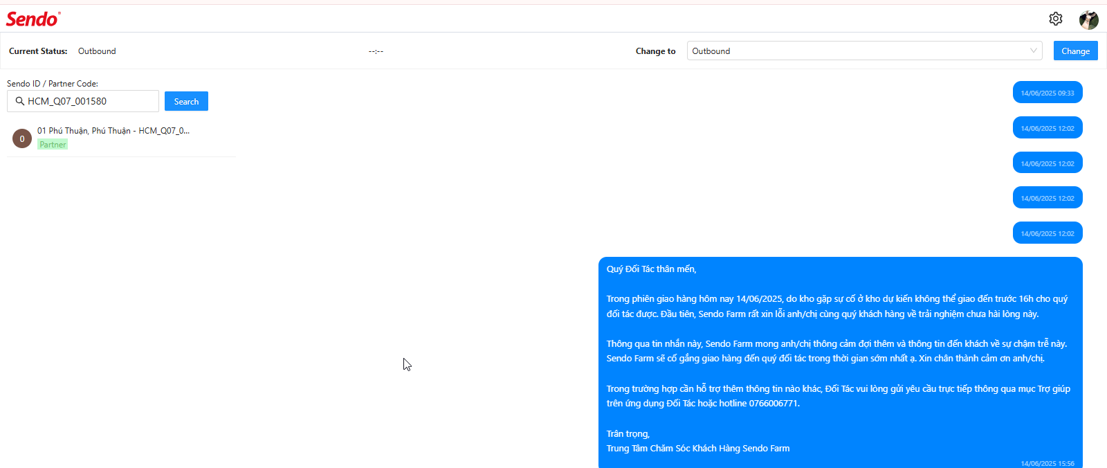Click the "Quý Đối Tác thân mến," greeting line
1107x468 pixels.
652,269
